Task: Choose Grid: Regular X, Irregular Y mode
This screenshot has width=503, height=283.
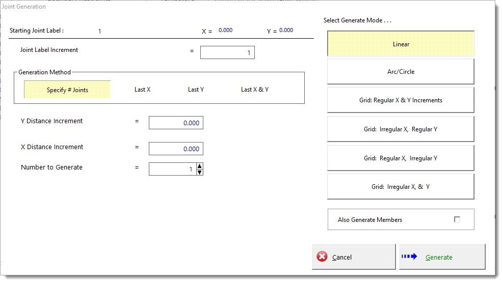Action: (401, 158)
